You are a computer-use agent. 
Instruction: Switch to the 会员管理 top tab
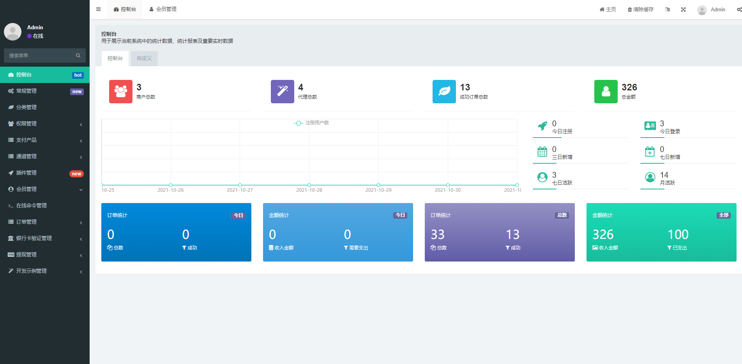(163, 9)
